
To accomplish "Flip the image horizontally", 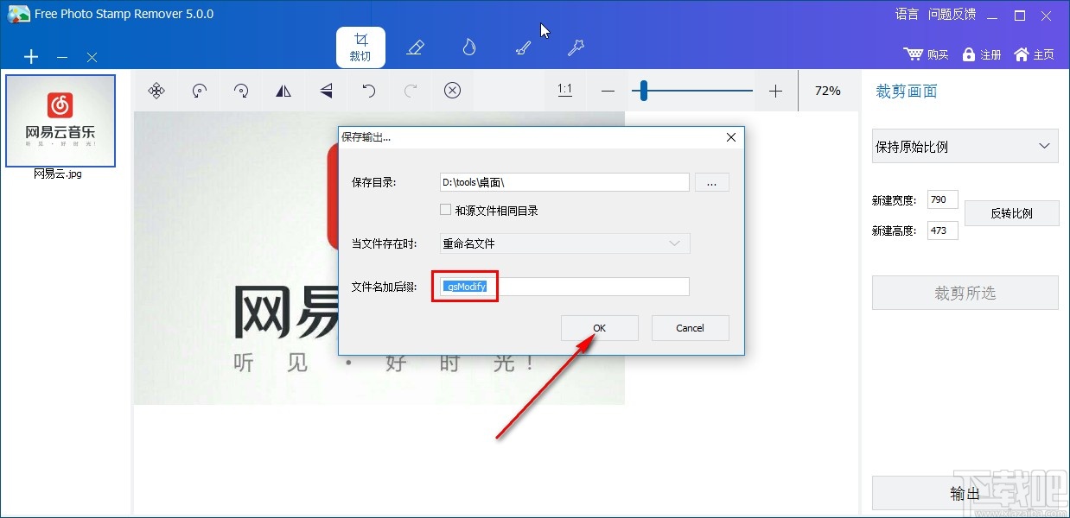I will (x=283, y=91).
